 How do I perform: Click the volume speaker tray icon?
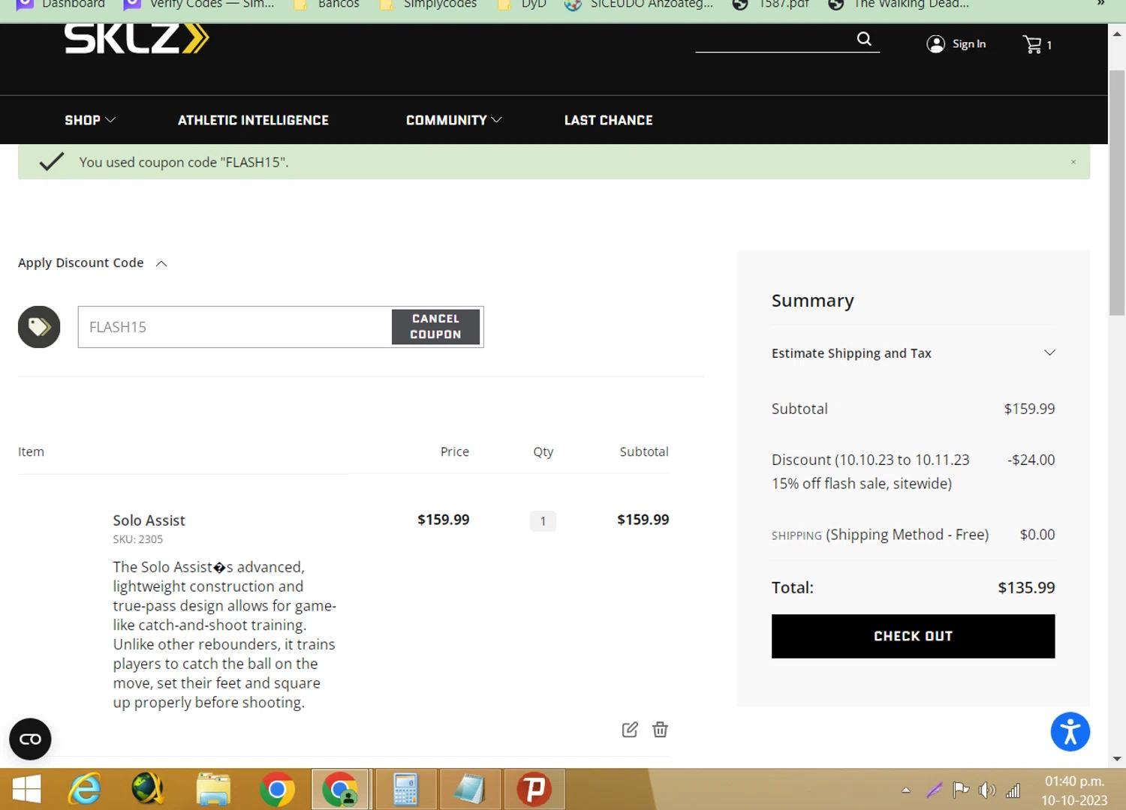tap(987, 790)
